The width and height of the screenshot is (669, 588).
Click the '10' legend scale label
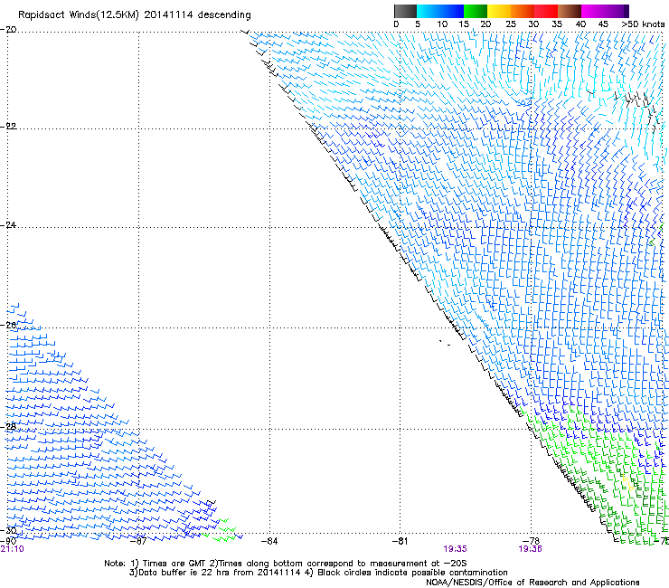pos(442,24)
